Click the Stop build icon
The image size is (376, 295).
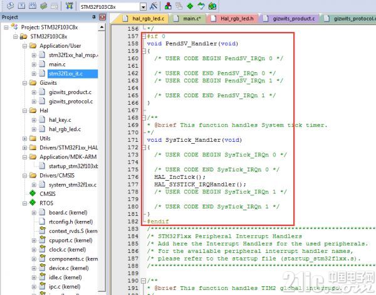click(x=54, y=6)
